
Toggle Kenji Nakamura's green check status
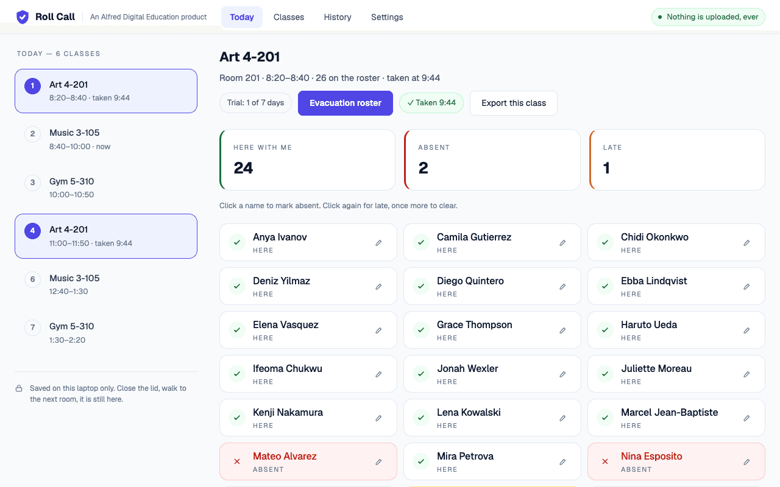click(237, 418)
